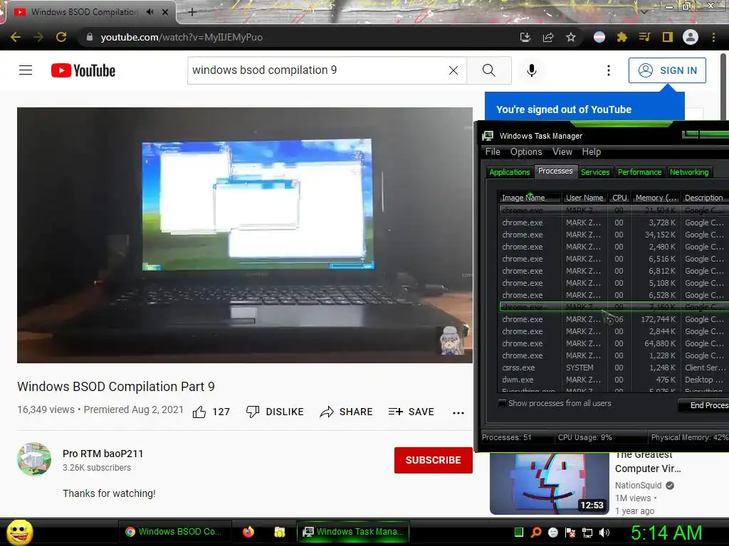Click the 5:14 AM clock
729x546 pixels.
point(666,532)
